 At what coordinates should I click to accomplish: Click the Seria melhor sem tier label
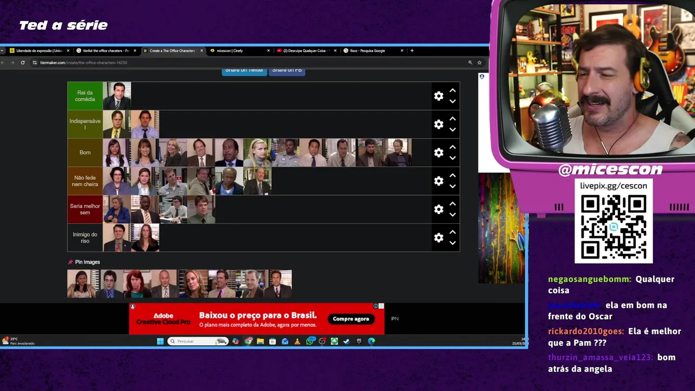tap(85, 209)
